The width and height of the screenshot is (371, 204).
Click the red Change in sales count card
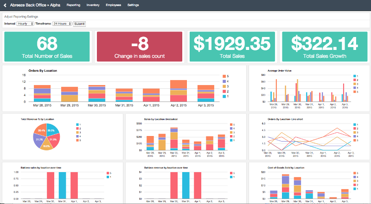tap(140, 47)
